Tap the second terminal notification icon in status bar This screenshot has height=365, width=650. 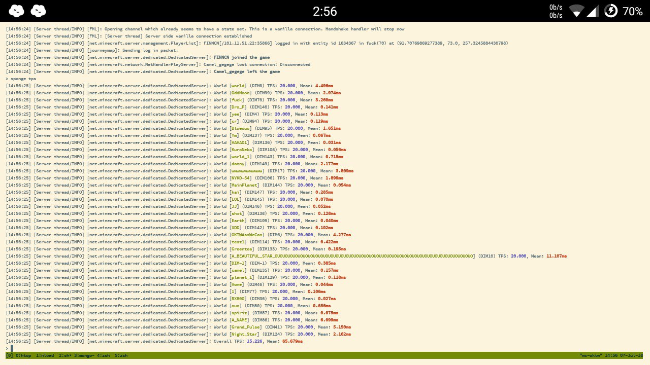click(39, 11)
